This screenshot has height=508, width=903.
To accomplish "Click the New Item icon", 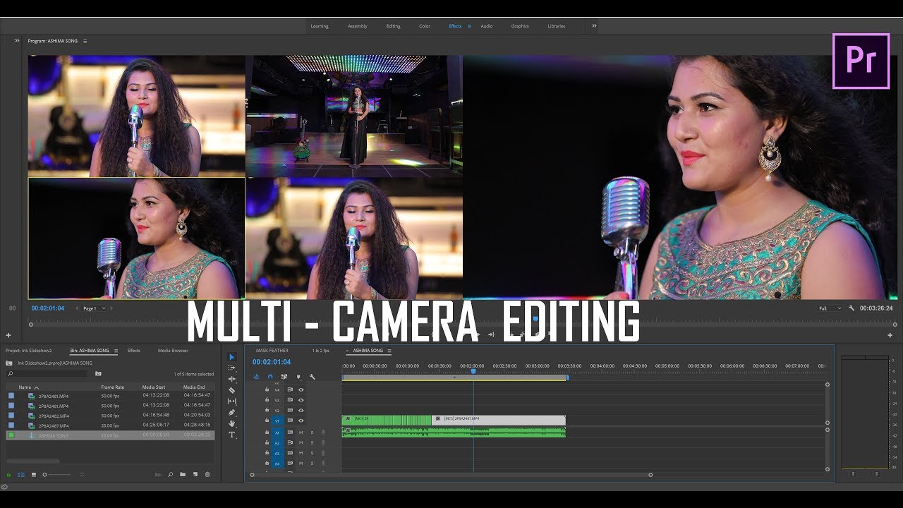I will (x=194, y=475).
